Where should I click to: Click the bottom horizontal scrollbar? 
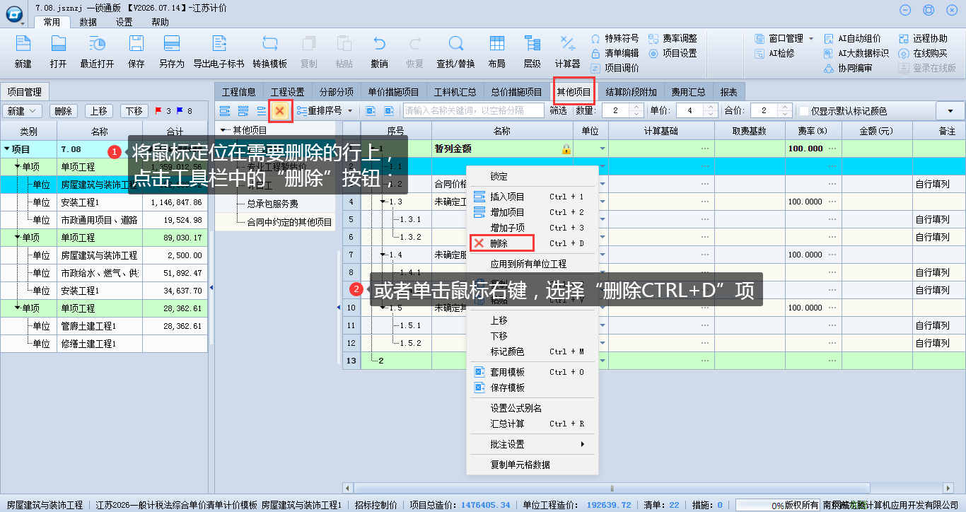pos(612,487)
